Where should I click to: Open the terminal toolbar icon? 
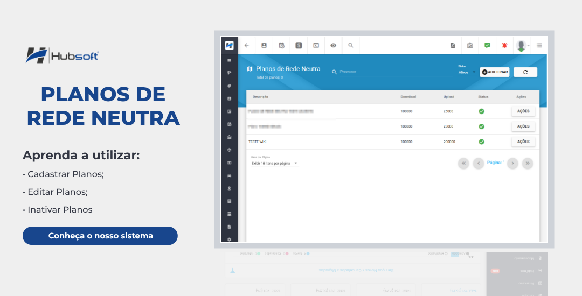[316, 46]
